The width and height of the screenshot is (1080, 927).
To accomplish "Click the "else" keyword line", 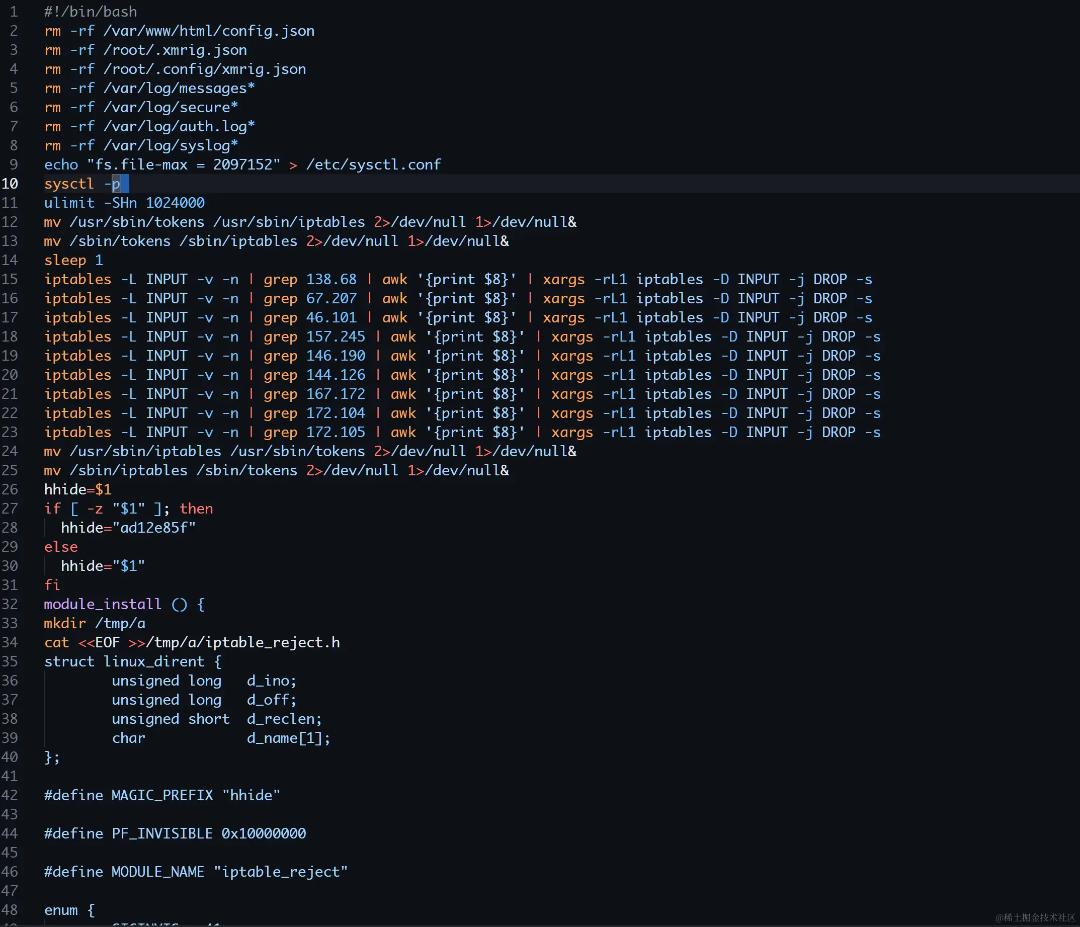I will coord(61,547).
